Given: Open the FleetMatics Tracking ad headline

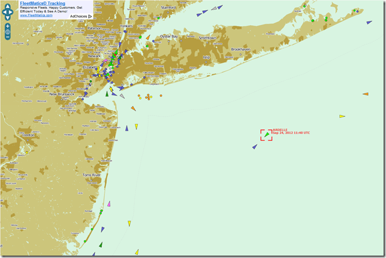Looking at the screenshot, I should pyautogui.click(x=43, y=4).
